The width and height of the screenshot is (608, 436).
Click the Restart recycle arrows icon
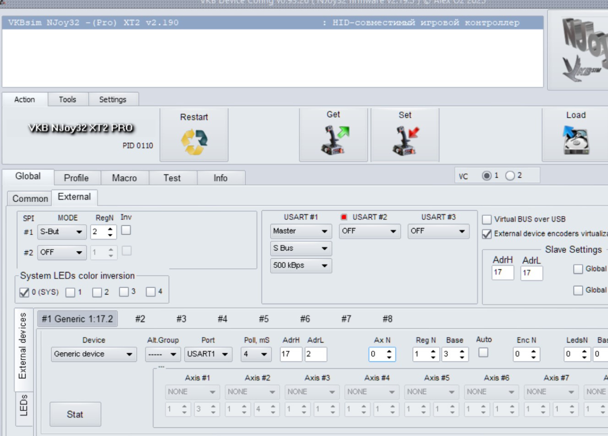point(194,141)
